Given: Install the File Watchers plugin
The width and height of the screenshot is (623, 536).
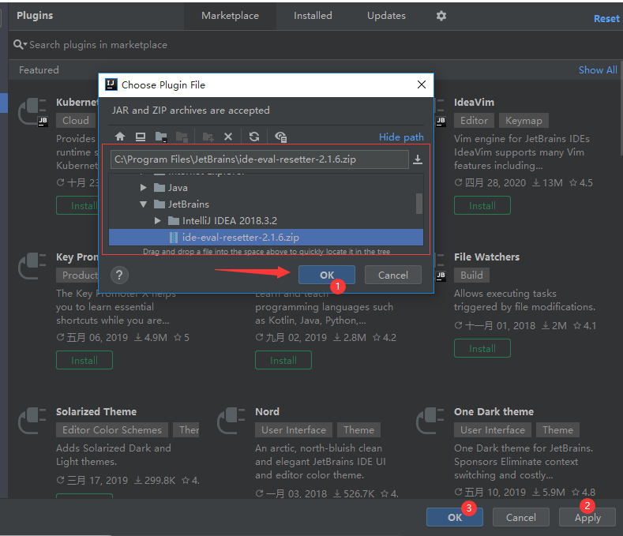Looking at the screenshot, I should tap(482, 348).
